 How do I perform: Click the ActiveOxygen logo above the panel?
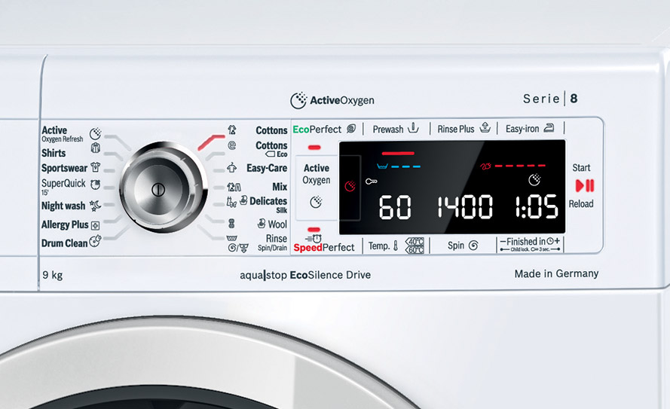(332, 100)
